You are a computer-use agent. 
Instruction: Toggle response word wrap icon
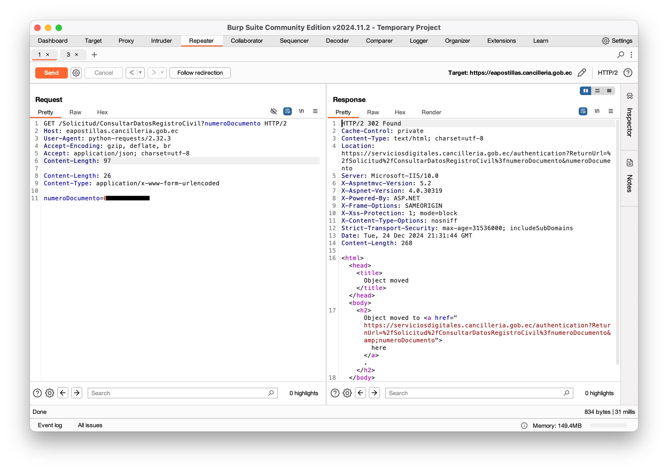(583, 111)
